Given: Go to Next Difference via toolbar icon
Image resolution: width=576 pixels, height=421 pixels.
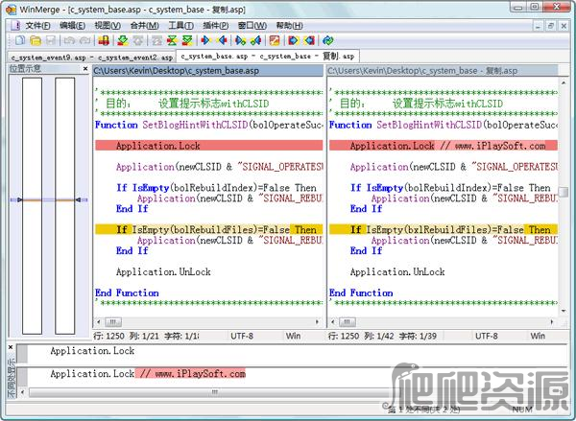Looking at the screenshot, I should 123,40.
